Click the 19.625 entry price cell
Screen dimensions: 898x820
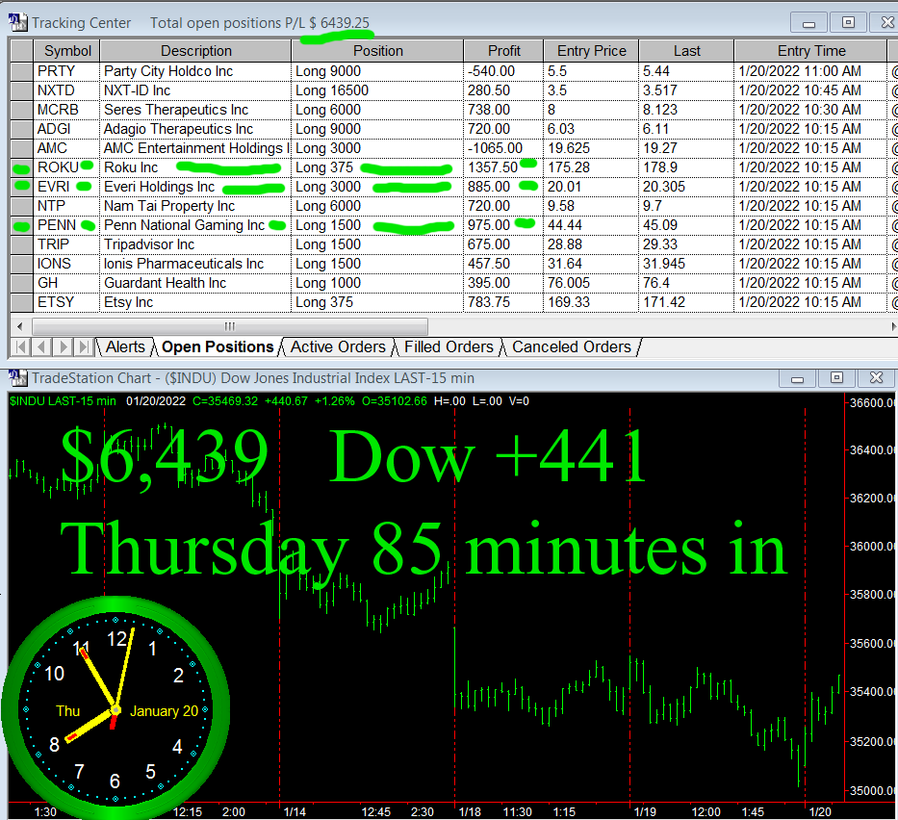[591, 148]
